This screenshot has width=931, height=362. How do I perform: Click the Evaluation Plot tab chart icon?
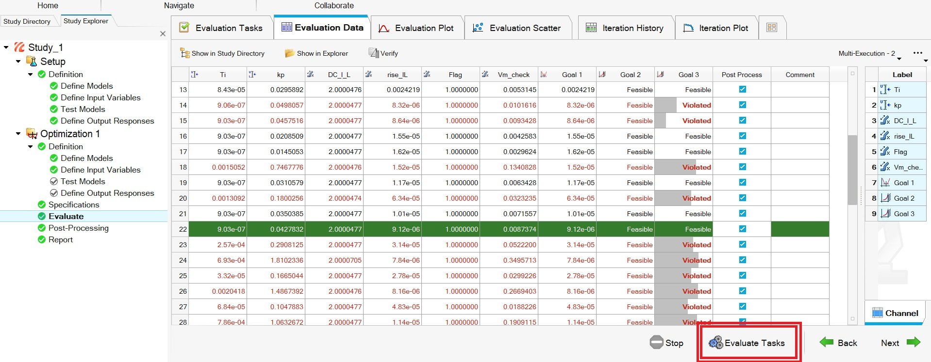[x=384, y=28]
